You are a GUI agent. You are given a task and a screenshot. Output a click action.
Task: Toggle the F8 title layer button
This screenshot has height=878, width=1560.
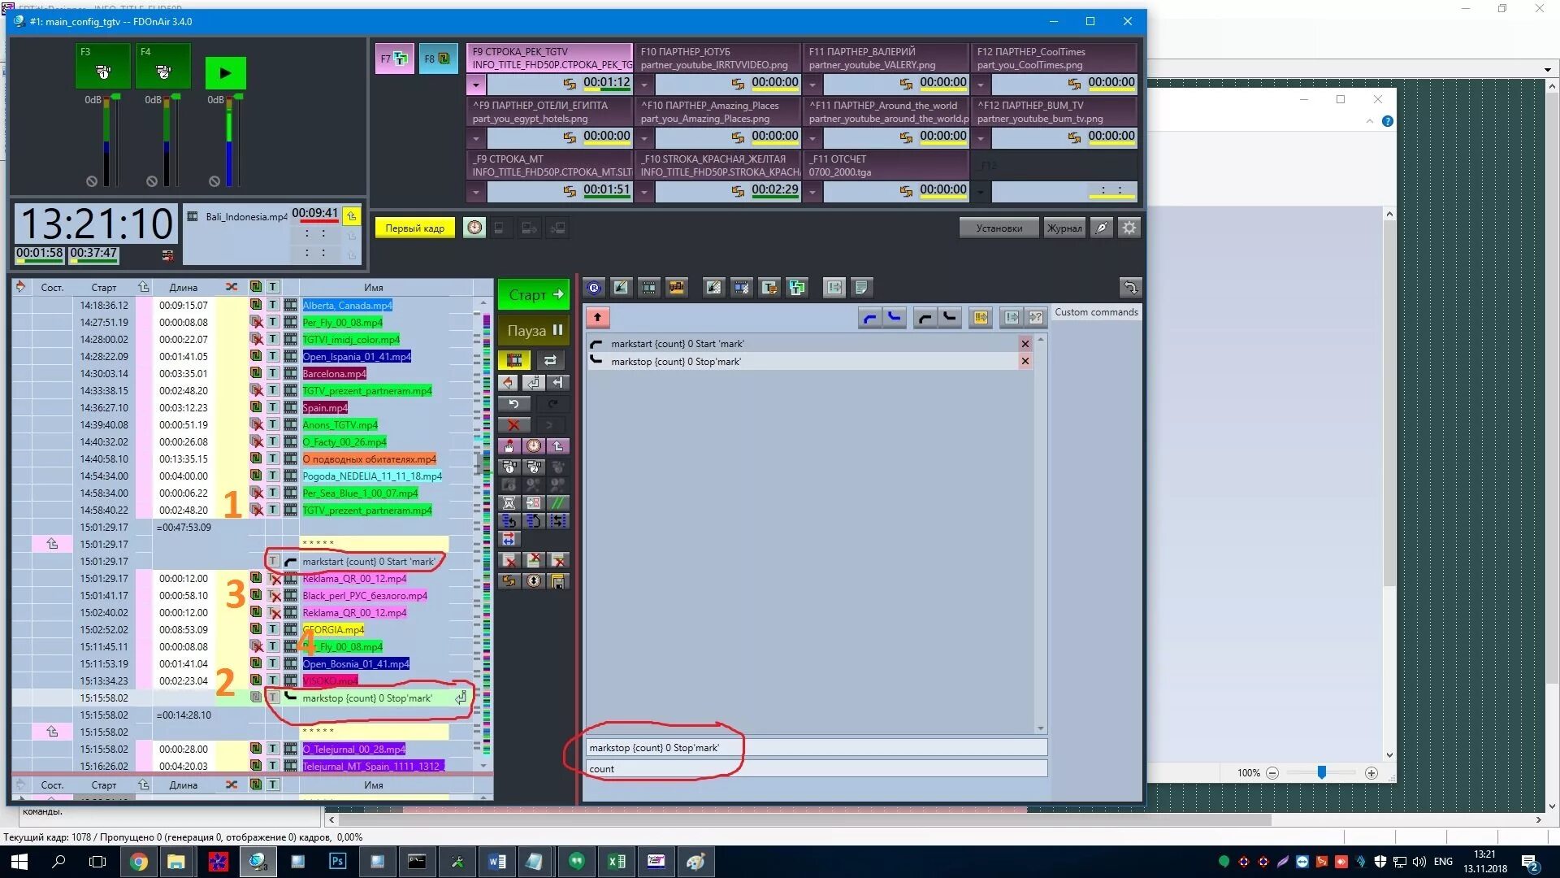click(x=438, y=59)
